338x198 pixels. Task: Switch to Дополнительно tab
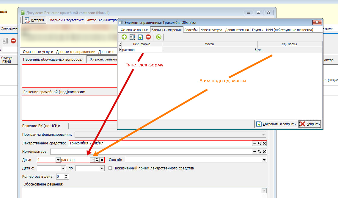point(237,30)
